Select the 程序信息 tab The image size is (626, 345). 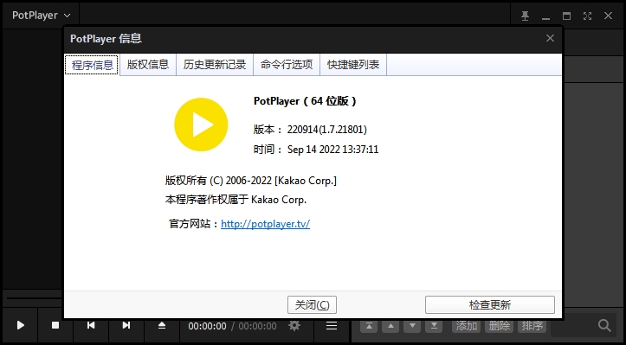[93, 65]
